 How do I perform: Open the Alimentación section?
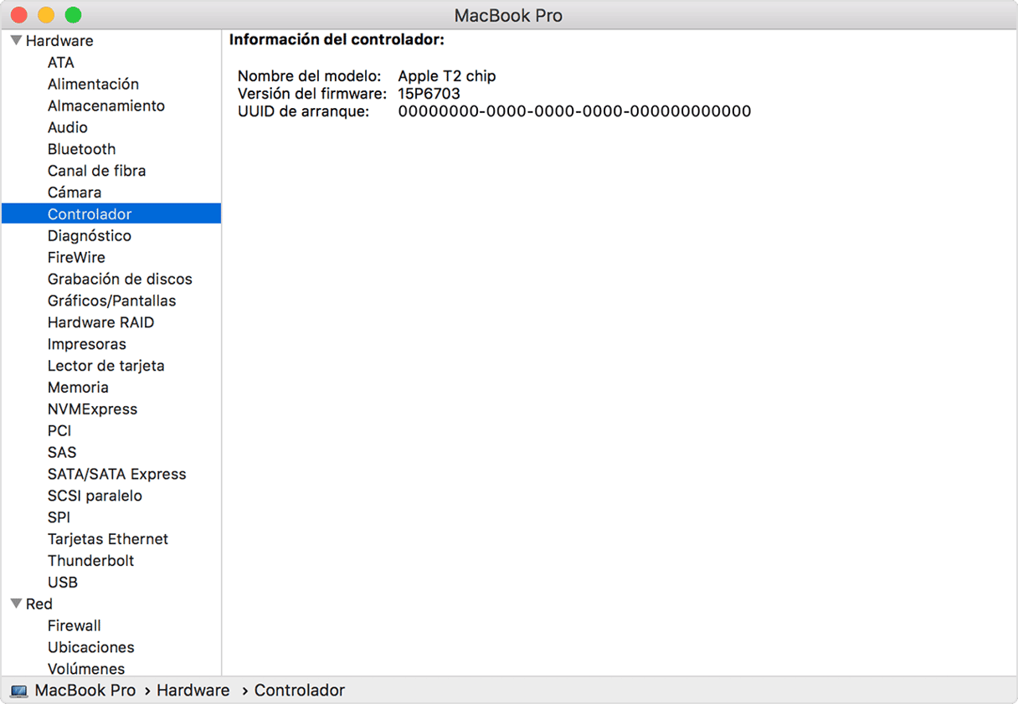pos(93,85)
